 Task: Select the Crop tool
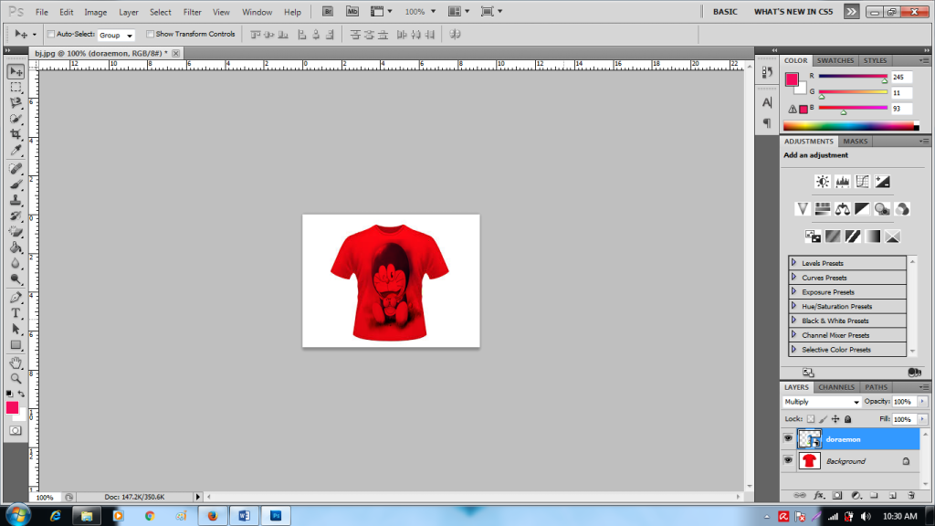pyautogui.click(x=16, y=134)
